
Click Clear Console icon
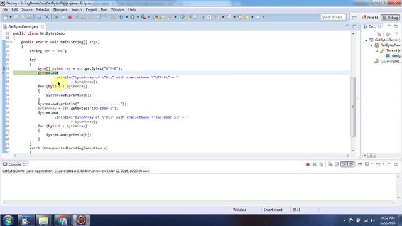(330, 164)
